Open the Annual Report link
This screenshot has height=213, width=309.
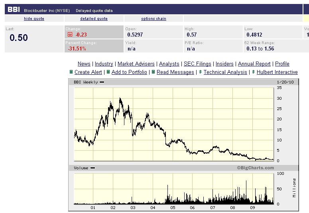[x=254, y=64]
